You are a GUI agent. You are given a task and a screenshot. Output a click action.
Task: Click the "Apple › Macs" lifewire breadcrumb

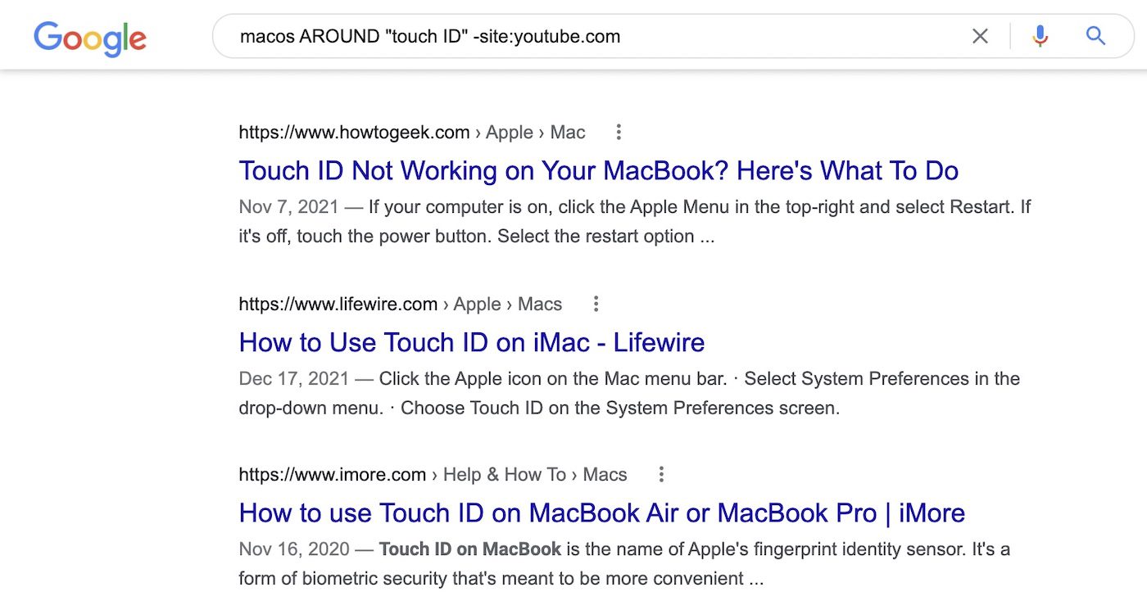pos(508,304)
